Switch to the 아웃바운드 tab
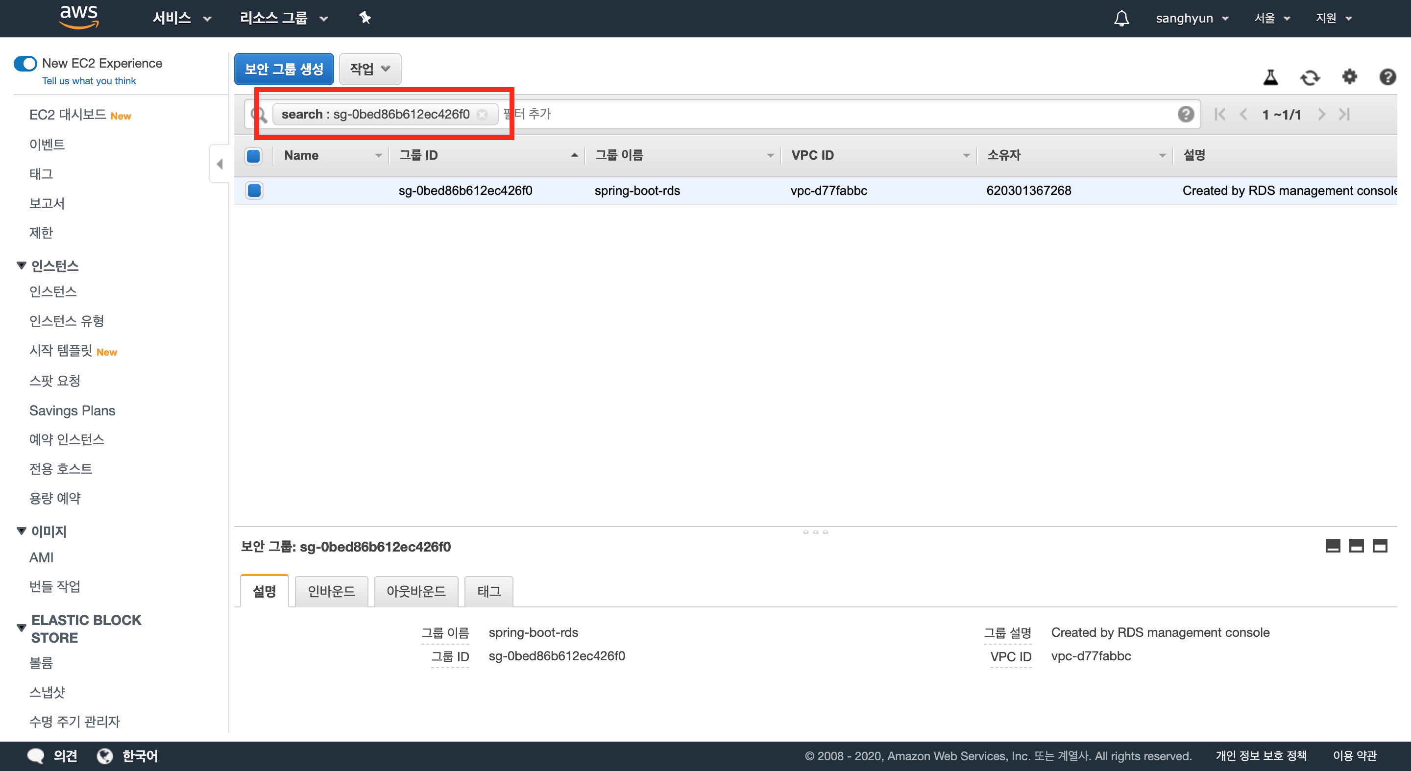 tap(416, 591)
